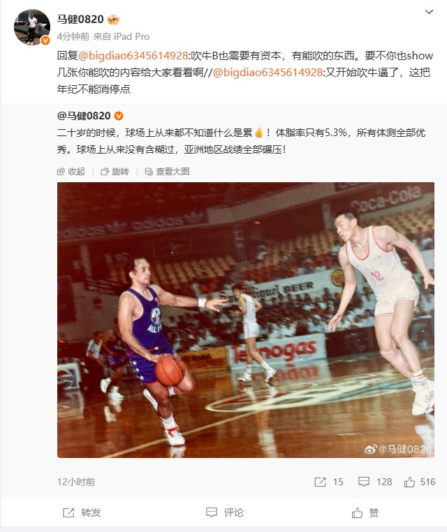Open the 马健0820 profile avatar

[32, 27]
